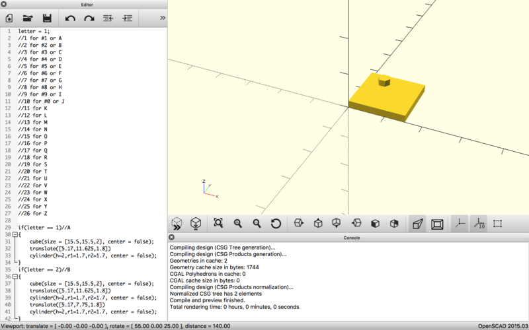Click code line 'letter = 1;'
This screenshot has height=330, width=529.
pyautogui.click(x=34, y=31)
